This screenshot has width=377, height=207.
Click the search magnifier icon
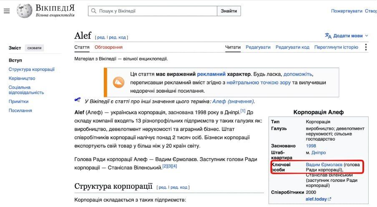[94, 11]
